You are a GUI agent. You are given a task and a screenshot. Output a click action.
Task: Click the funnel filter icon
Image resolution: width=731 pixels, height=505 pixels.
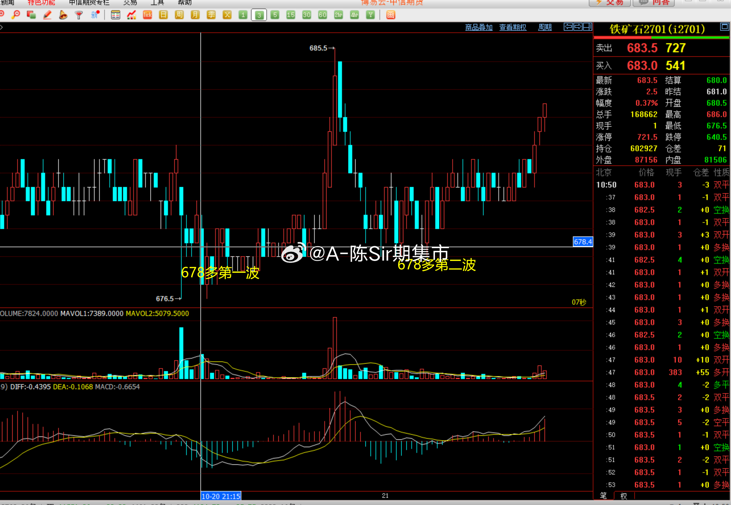[x=79, y=15]
